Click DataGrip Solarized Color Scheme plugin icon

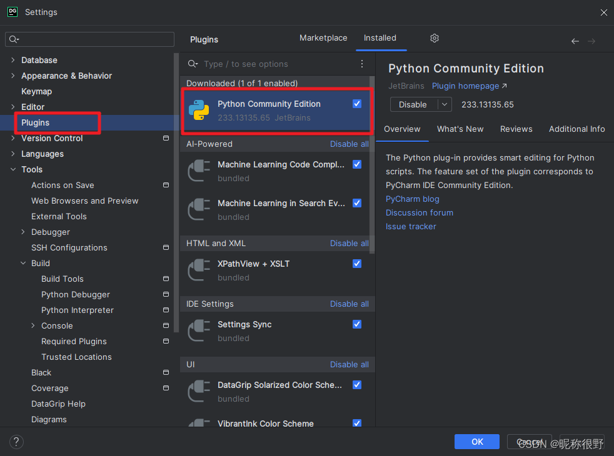tap(199, 391)
